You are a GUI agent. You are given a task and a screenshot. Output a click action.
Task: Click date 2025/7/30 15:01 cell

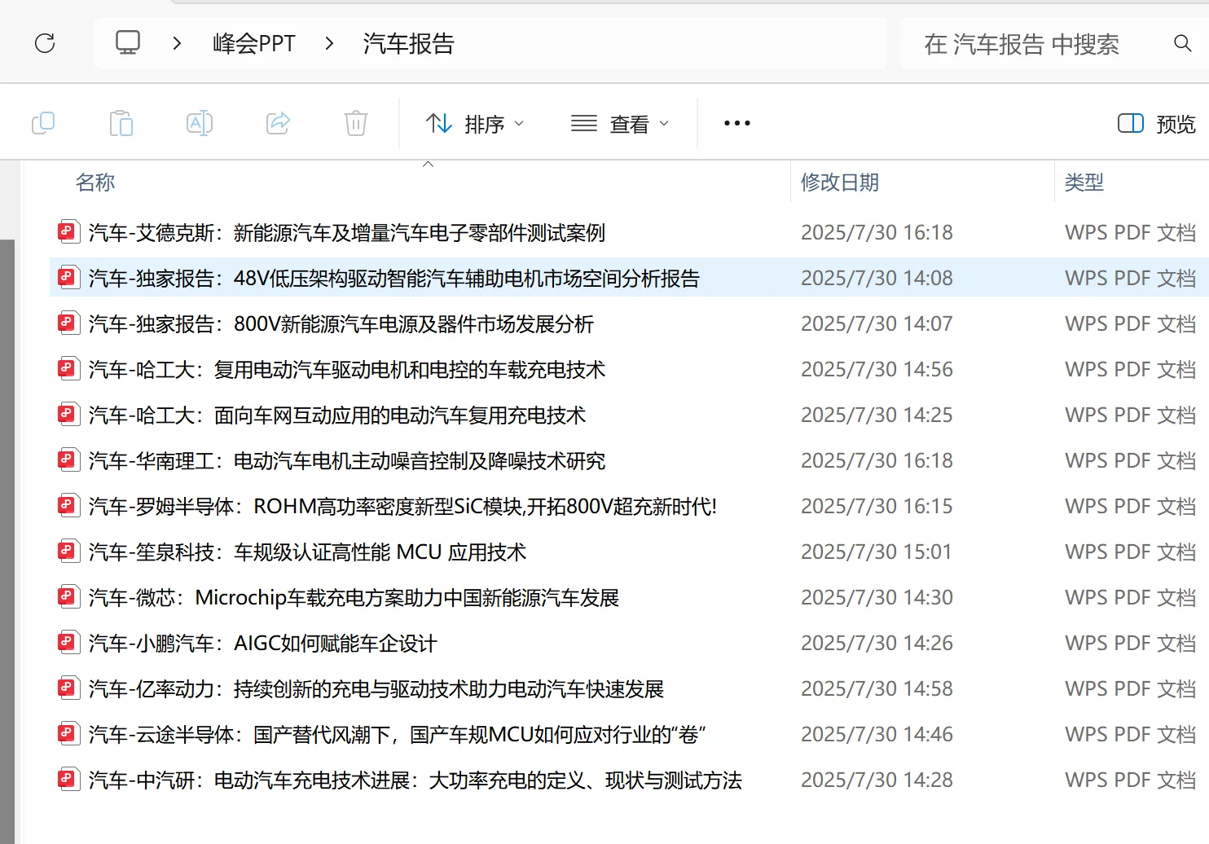[877, 552]
